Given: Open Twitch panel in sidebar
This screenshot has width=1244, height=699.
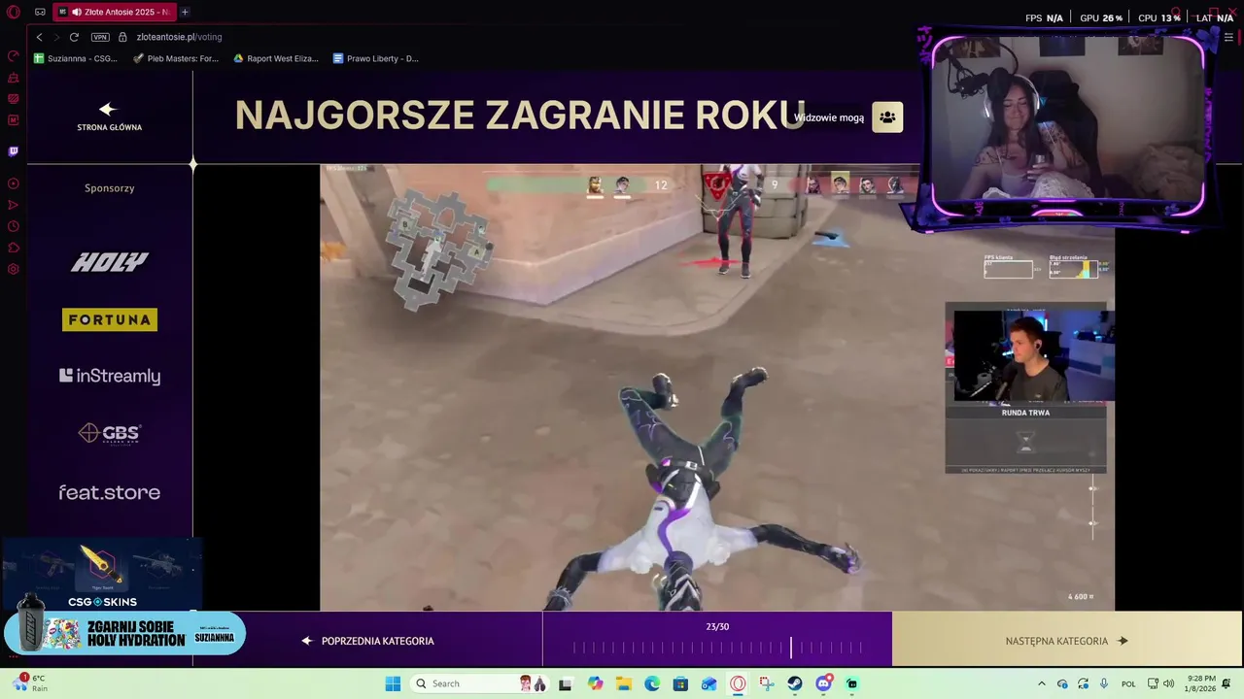Looking at the screenshot, I should coord(14,151).
